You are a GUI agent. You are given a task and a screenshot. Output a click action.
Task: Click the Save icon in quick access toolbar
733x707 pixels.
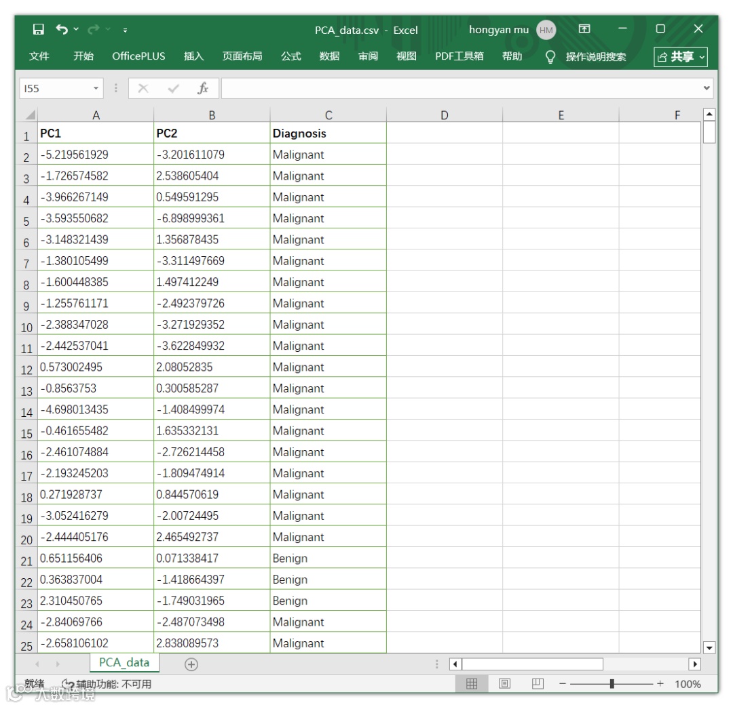38,29
